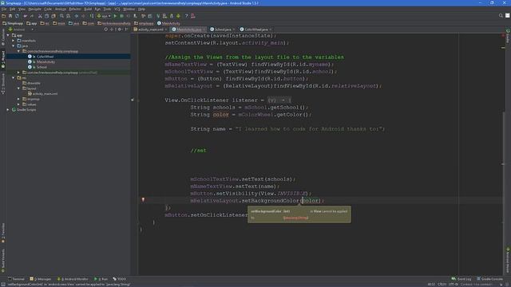
Task: Select ColorWheel class in project tree
Action: tap(45, 57)
